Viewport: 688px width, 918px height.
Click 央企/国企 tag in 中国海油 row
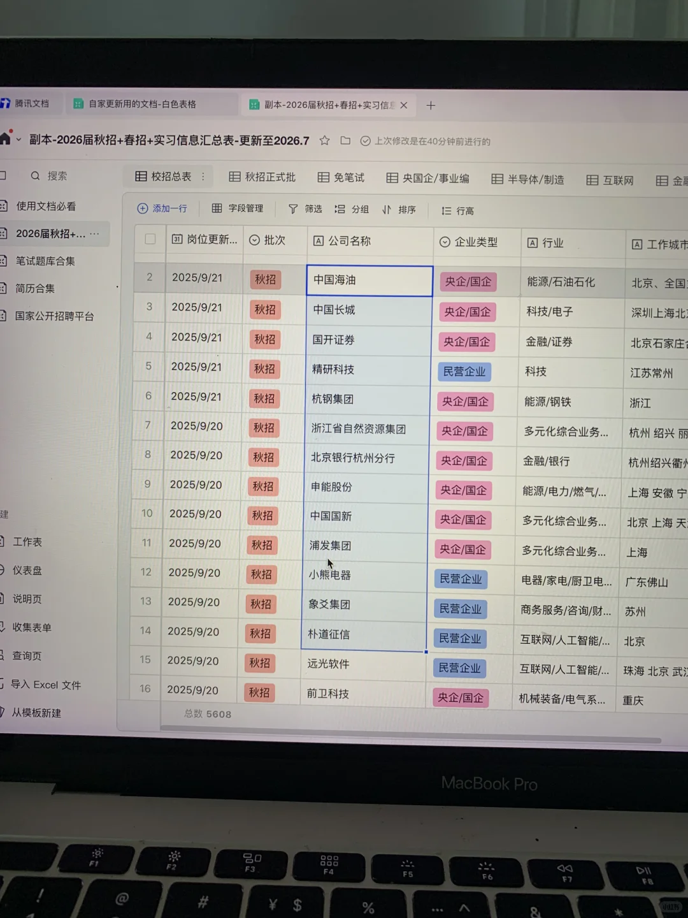click(x=468, y=282)
